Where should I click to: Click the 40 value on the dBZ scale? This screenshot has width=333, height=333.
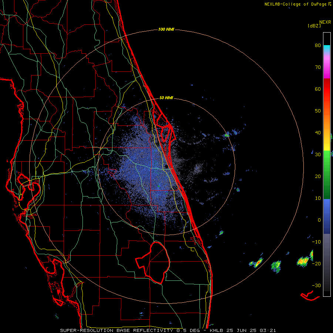click(x=318, y=133)
